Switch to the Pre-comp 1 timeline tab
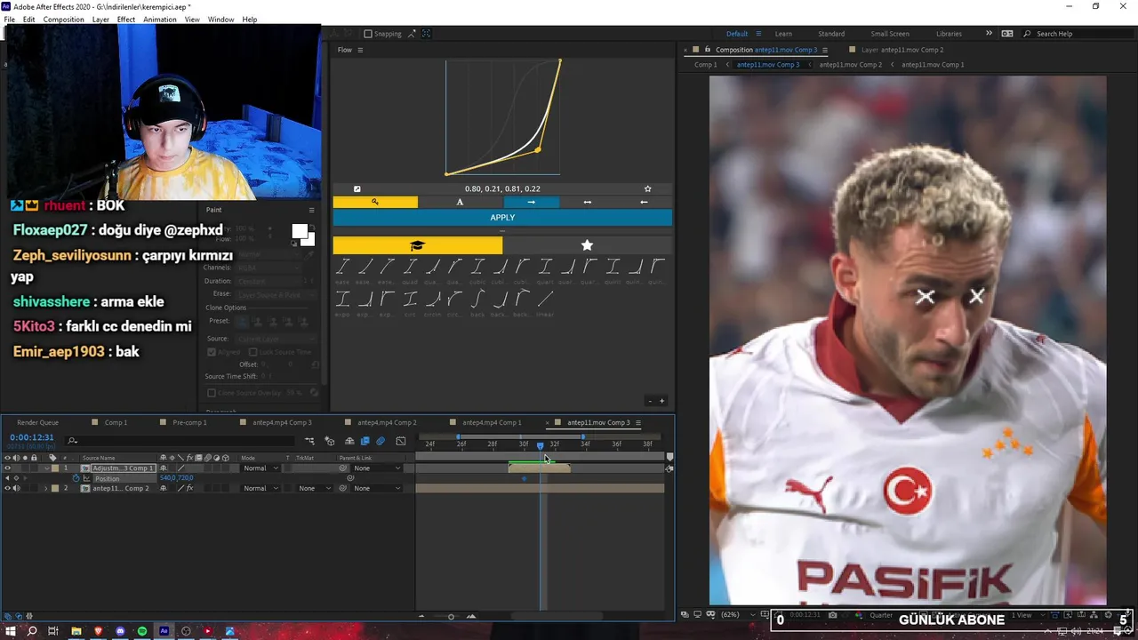1138x640 pixels. [189, 422]
